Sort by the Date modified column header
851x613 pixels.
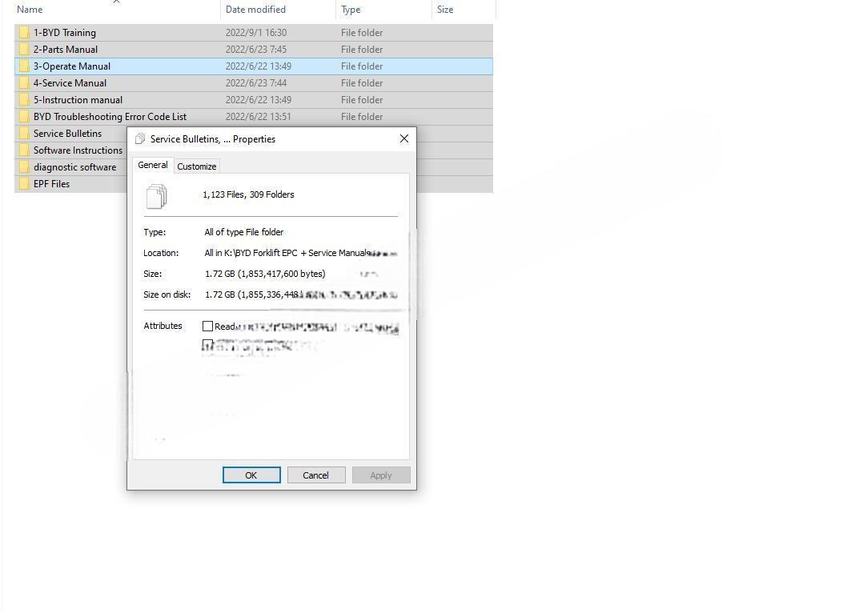point(255,10)
